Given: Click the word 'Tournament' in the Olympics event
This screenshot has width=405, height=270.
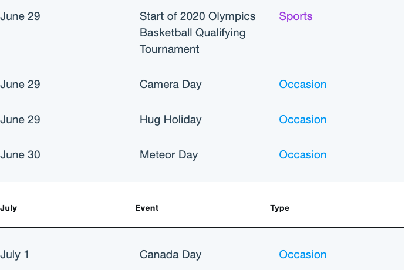Looking at the screenshot, I should [170, 49].
